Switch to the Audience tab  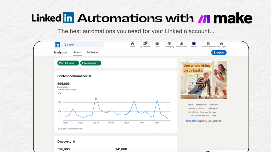[92, 52]
